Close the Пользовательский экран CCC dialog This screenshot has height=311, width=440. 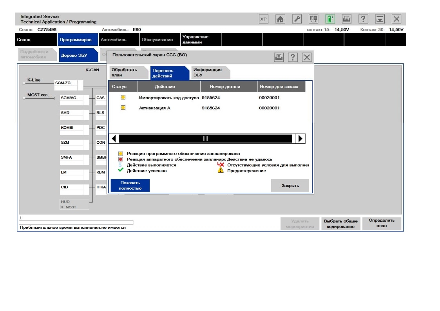(306, 58)
